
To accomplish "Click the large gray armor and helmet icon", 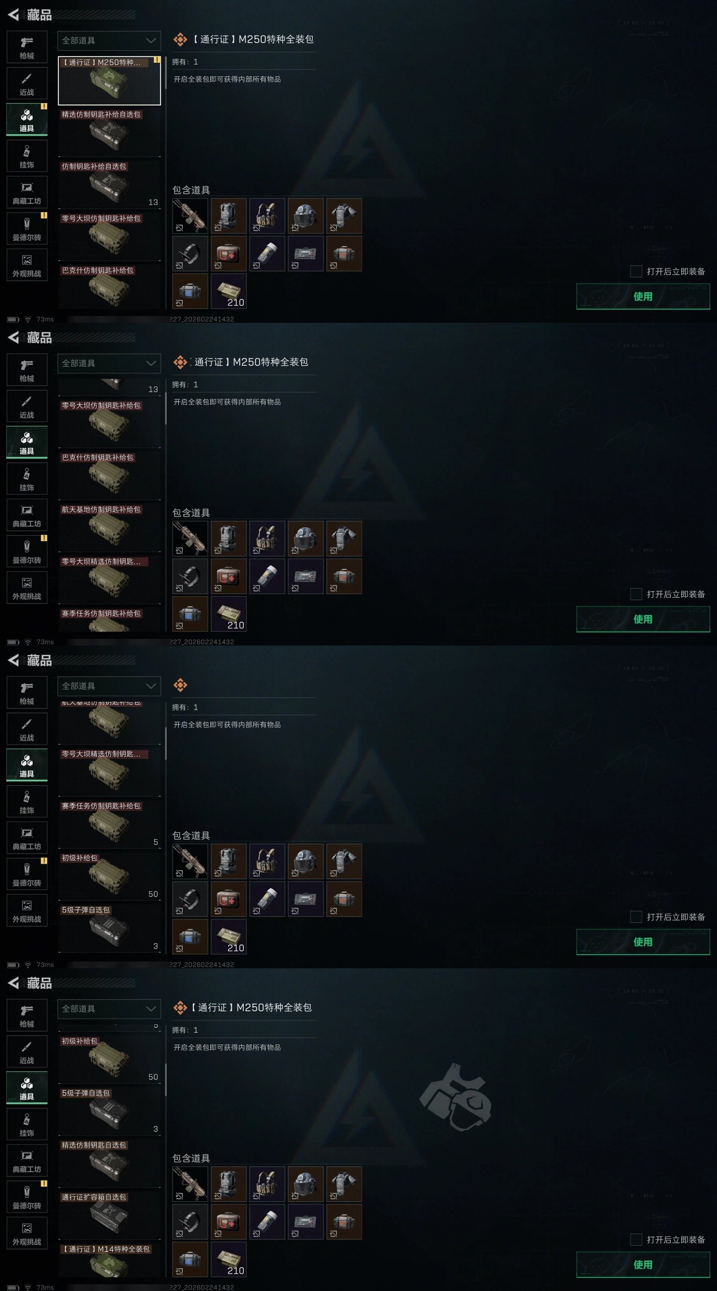I will [455, 1097].
